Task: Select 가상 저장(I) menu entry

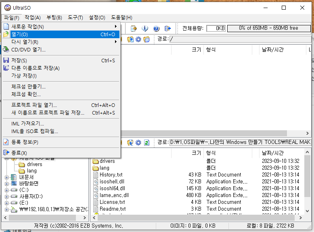Action: pos(61,76)
